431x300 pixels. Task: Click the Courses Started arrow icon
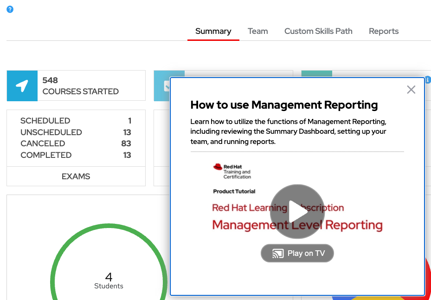(x=22, y=86)
